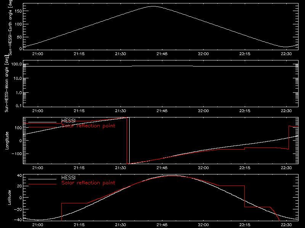Click the red legend line in Latitude plot
305x228 pixels.
click(42, 184)
